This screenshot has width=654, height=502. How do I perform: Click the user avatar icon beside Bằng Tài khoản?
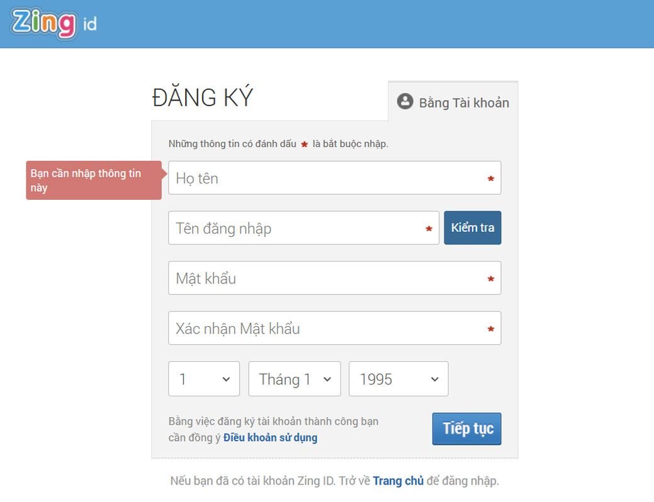click(x=405, y=102)
